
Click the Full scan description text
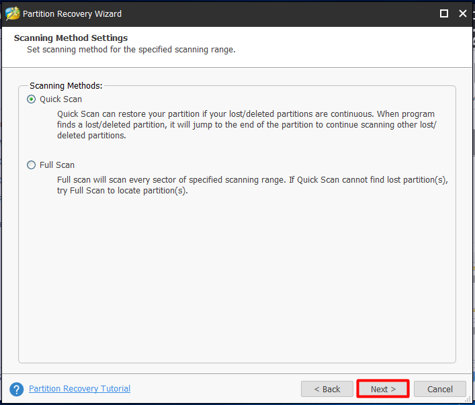(x=253, y=185)
